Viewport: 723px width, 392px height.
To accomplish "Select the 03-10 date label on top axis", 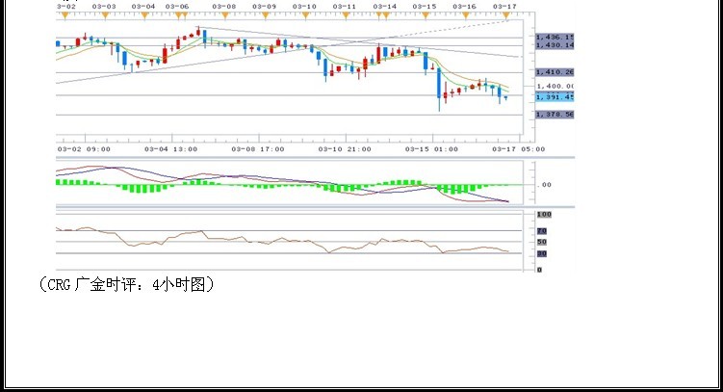I will (305, 7).
